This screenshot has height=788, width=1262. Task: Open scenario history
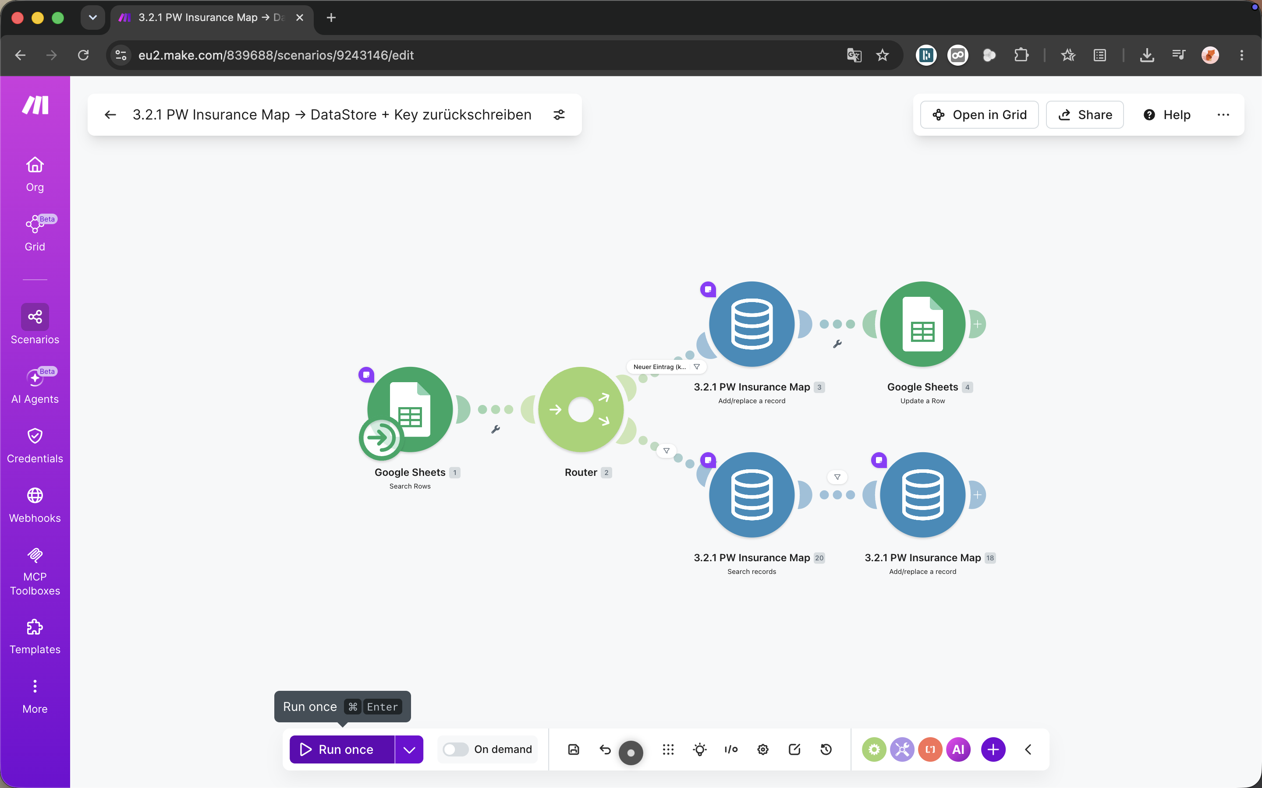(x=826, y=749)
